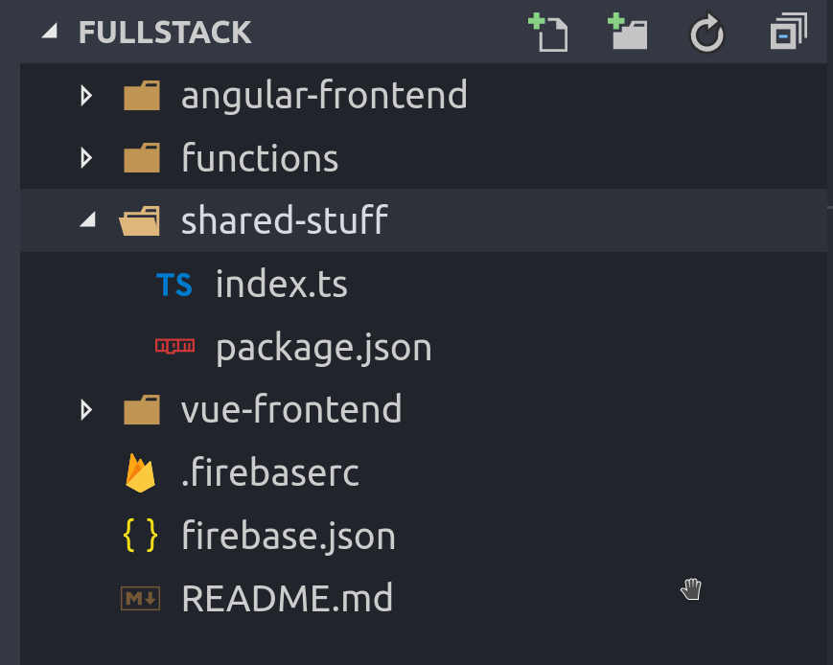The height and width of the screenshot is (665, 833).
Task: Collapse the shared-stuff folder
Action: [x=86, y=219]
